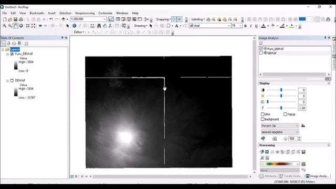Toggle underline text formatting
This screenshot has width=336, height=189.
[256, 26]
